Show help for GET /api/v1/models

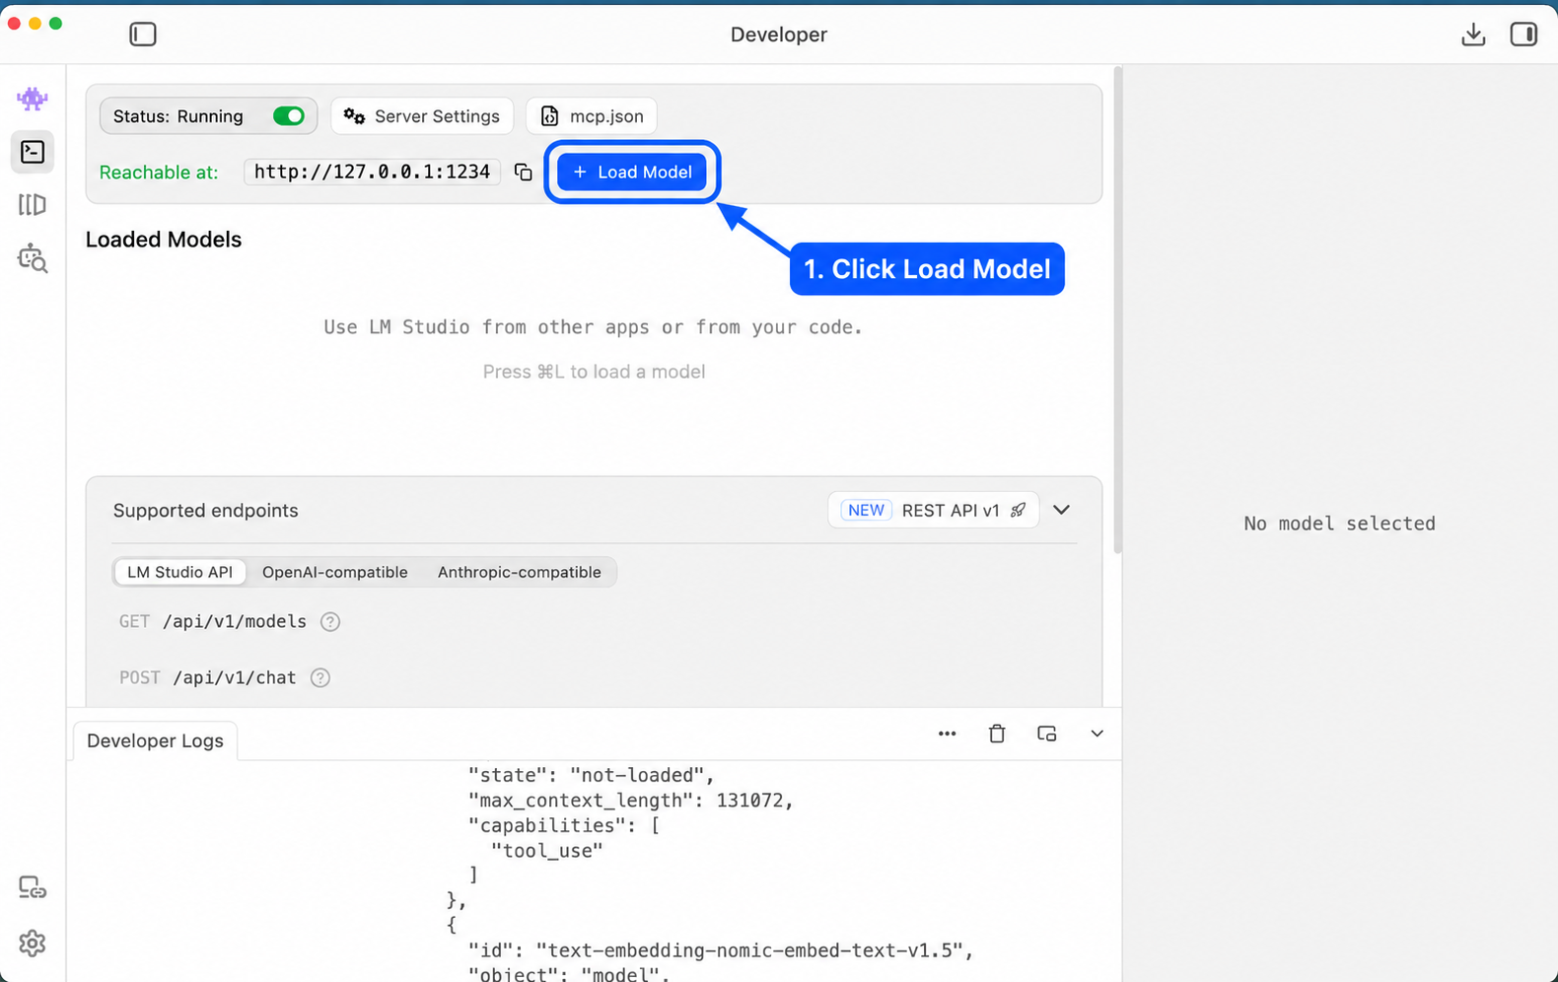click(330, 622)
